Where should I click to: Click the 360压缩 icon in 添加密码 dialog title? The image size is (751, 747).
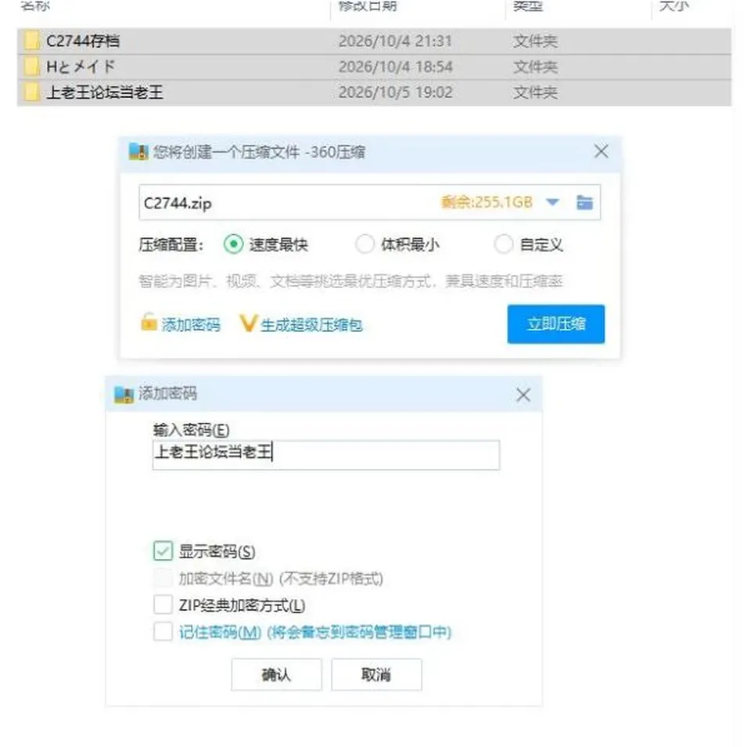[124, 395]
